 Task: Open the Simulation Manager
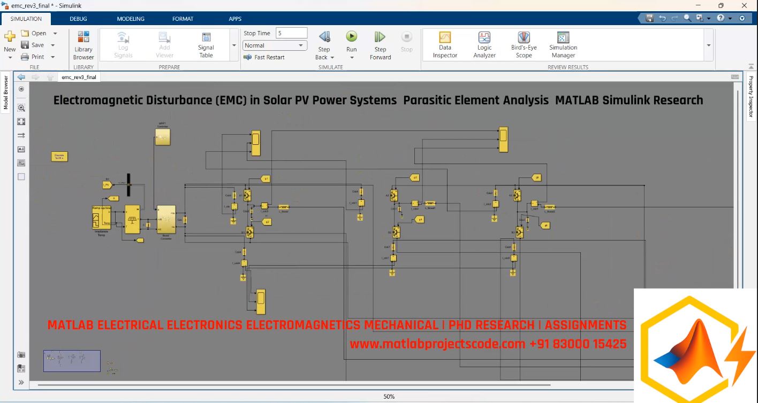[x=562, y=45]
